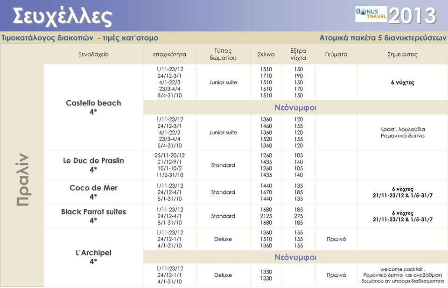Click the vertical Πραλίν island label

22,179
